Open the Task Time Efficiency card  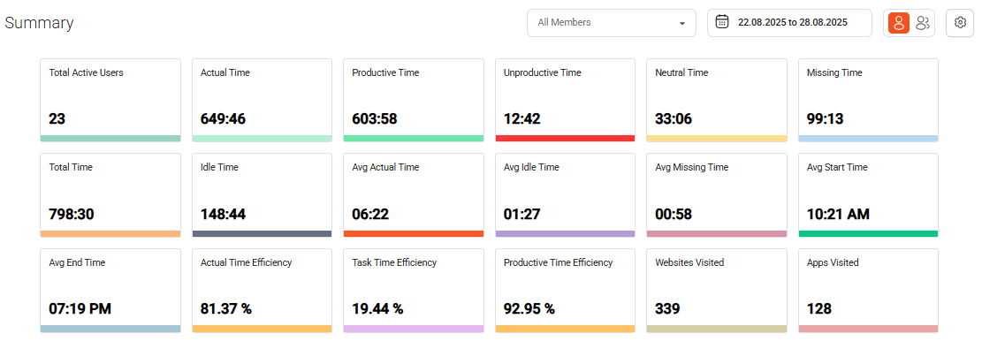(x=414, y=291)
